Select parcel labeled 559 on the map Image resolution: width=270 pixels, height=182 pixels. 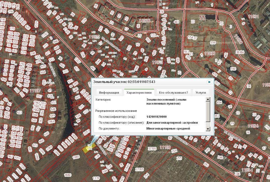(x=213, y=43)
